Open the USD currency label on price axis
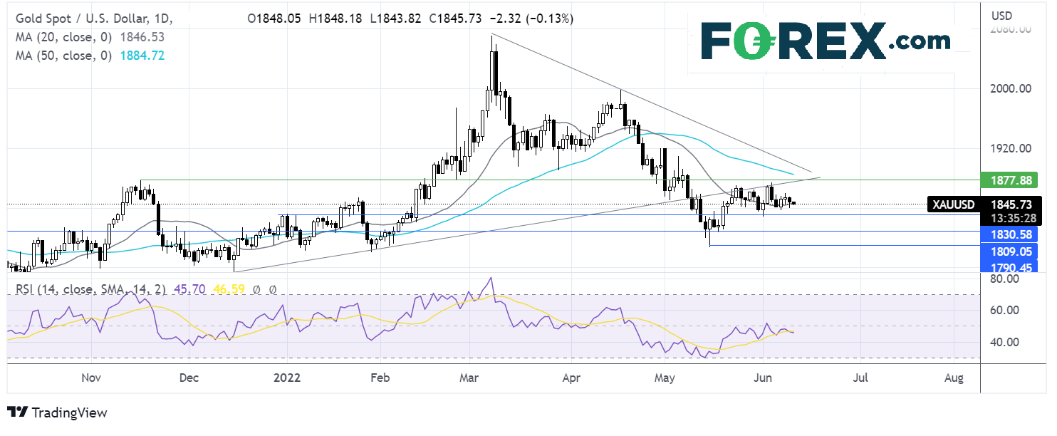This screenshot has height=436, width=1057. point(1002,15)
